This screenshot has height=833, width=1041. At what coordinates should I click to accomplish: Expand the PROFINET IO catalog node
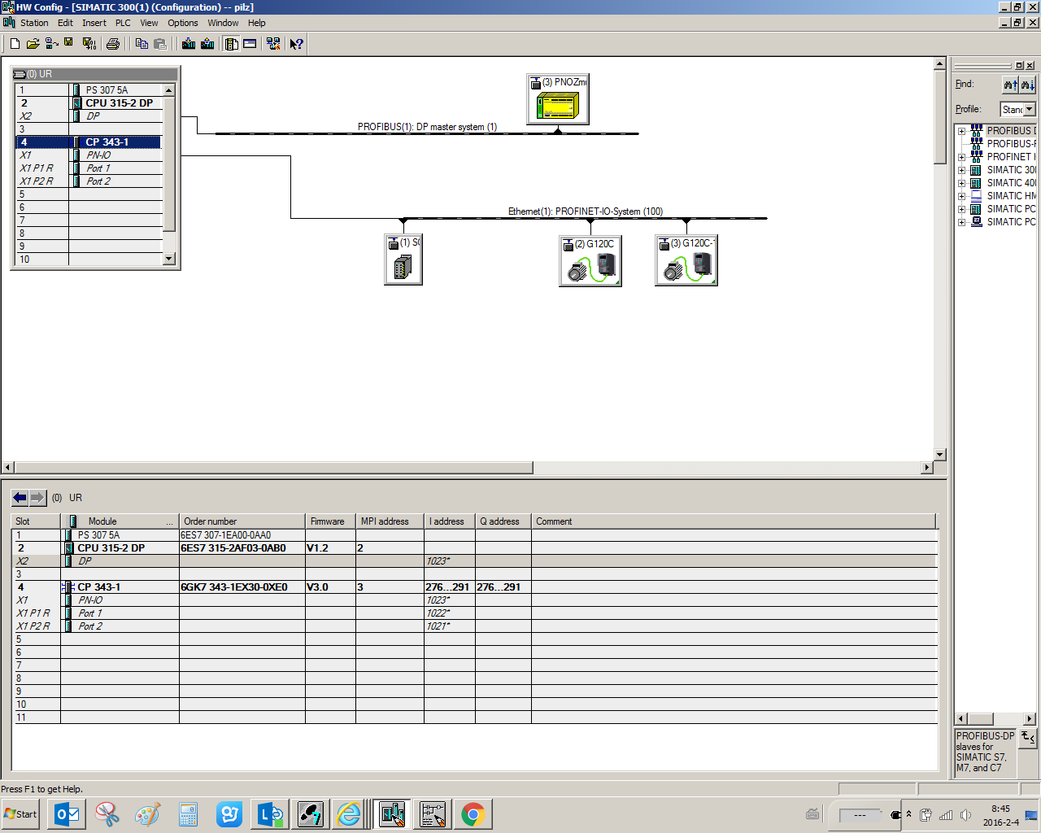click(x=961, y=157)
